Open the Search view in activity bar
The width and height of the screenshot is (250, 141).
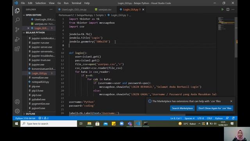(17, 20)
